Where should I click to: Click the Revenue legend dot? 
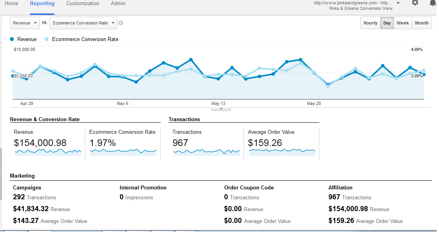[x=12, y=39]
